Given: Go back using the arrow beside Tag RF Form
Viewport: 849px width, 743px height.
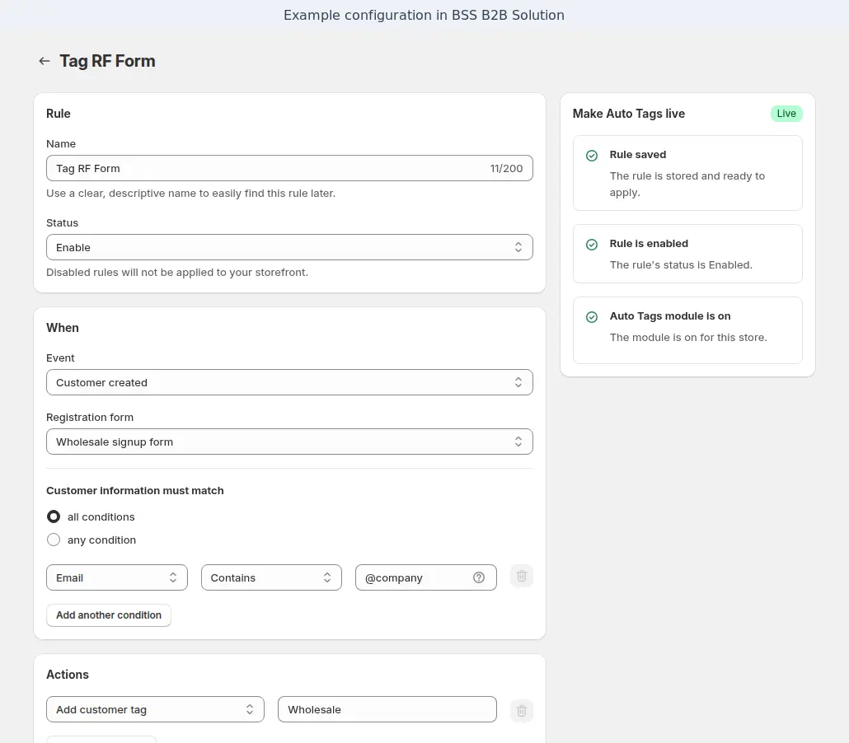Looking at the screenshot, I should coord(45,61).
